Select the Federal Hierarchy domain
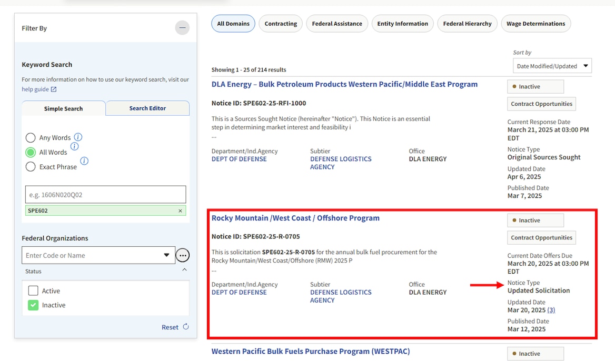615x361 pixels. click(467, 24)
